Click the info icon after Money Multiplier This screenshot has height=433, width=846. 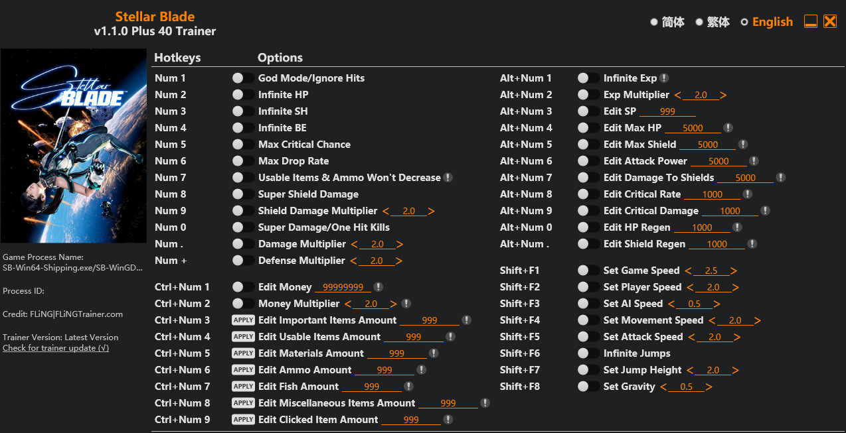[x=406, y=304]
